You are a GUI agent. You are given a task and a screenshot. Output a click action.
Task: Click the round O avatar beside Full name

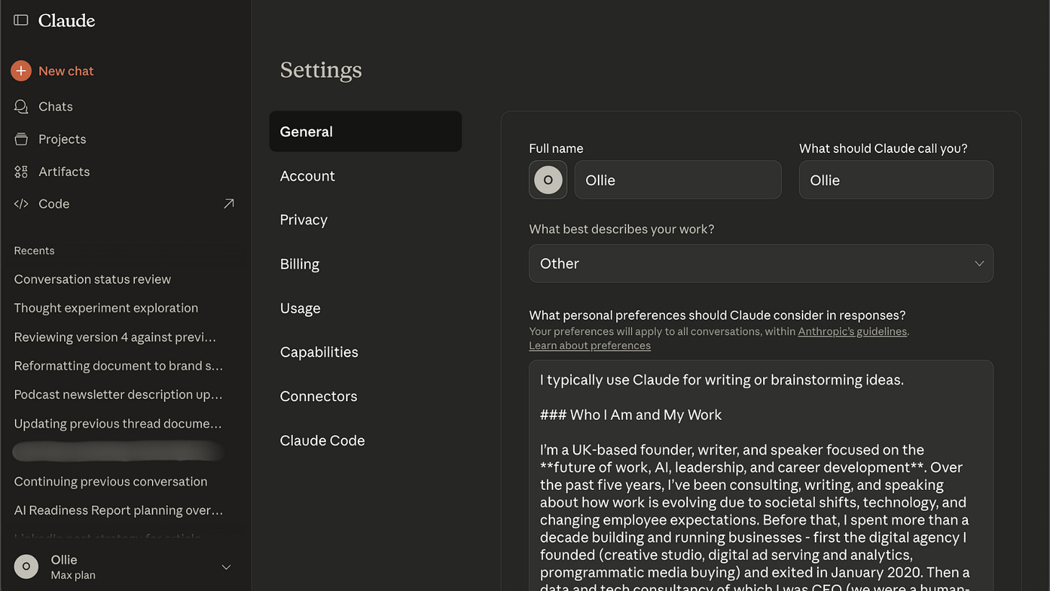[548, 180]
